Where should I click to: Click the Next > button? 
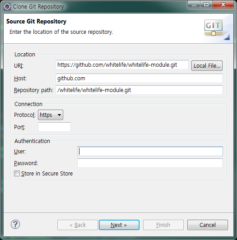[119, 225]
